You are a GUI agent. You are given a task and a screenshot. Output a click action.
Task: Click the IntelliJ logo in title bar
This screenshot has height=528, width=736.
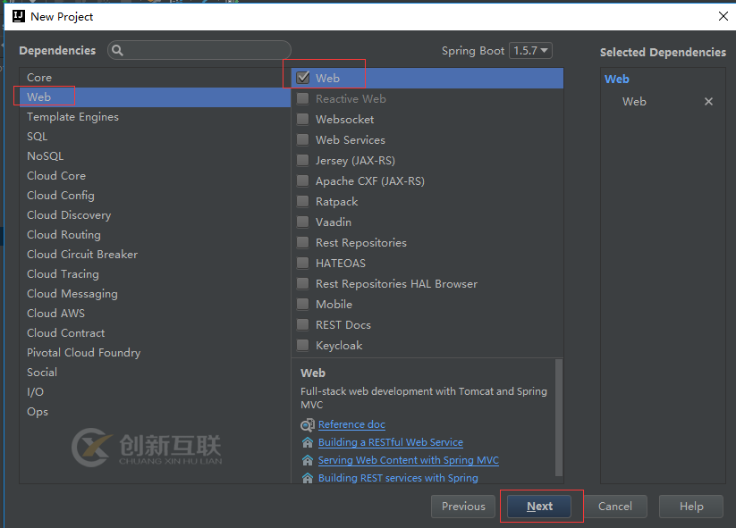point(18,16)
